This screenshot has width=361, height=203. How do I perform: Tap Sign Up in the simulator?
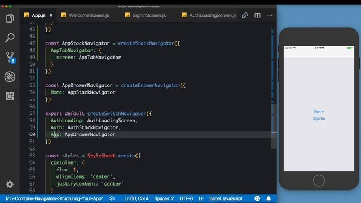click(319, 118)
